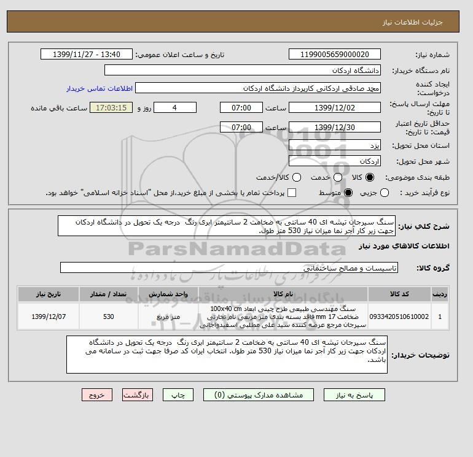The image size is (473, 457).
Task: Click the کد کالا column header
Action: (399, 294)
